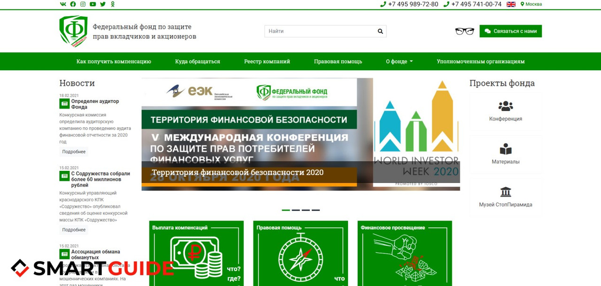Click news icon beside Определен аудитор Фонда
The height and width of the screenshot is (286, 601).
64,103
